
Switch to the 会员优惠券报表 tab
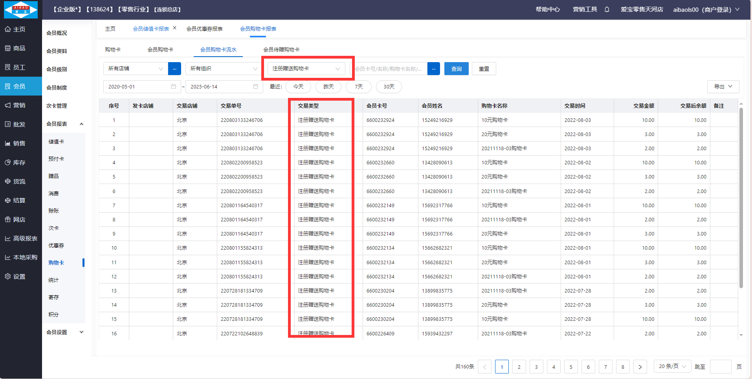204,29
